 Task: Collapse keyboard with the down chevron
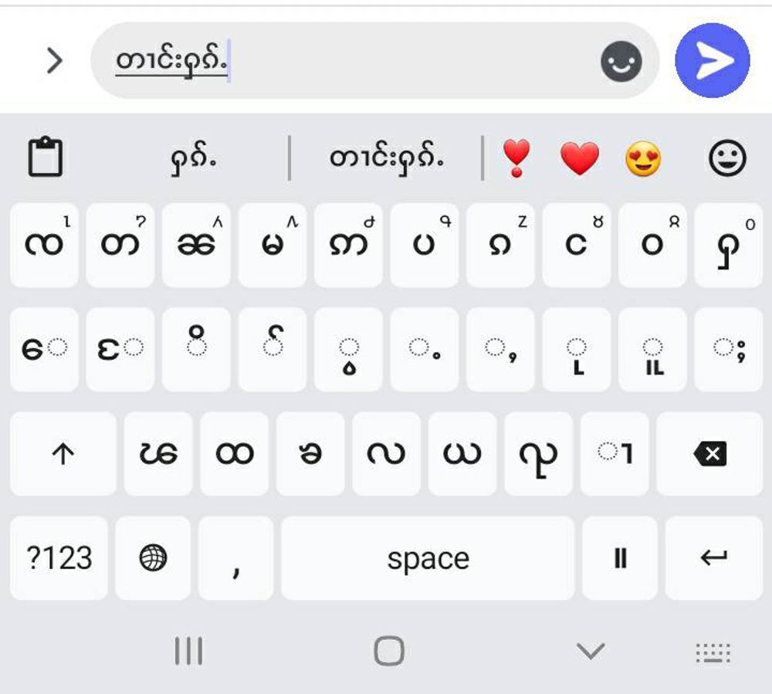point(591,651)
